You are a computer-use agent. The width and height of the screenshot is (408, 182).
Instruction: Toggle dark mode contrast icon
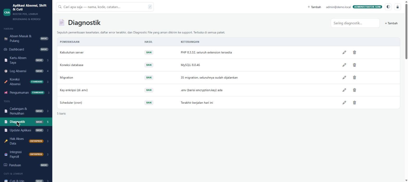(x=388, y=7)
